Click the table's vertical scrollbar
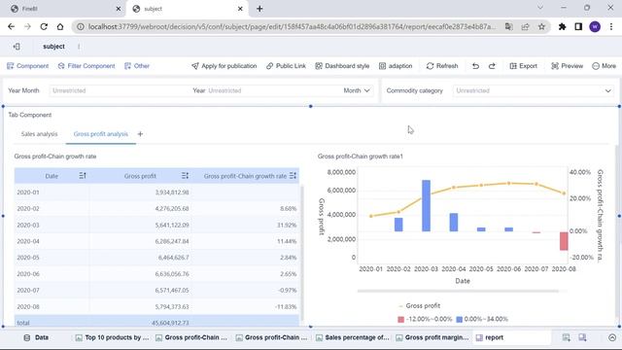Screen dimensions: 622x350 302,254
